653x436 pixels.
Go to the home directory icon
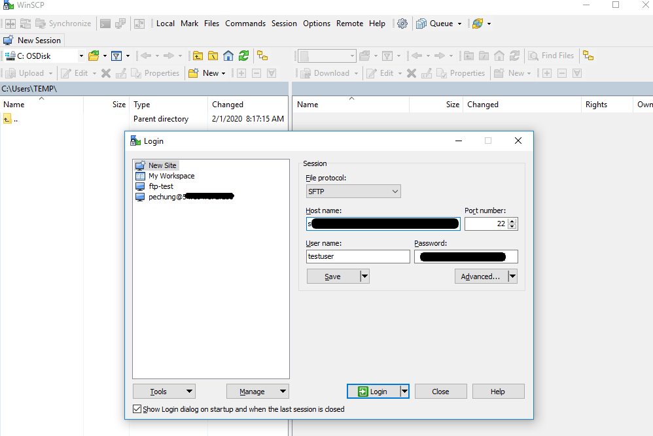(x=228, y=56)
